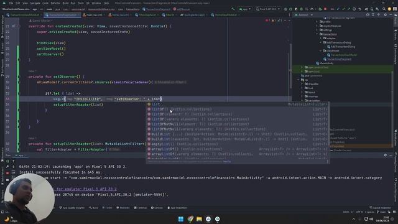Open the app run configuration dropdown
Screen dimensions: 398x224
tap(245, 9)
